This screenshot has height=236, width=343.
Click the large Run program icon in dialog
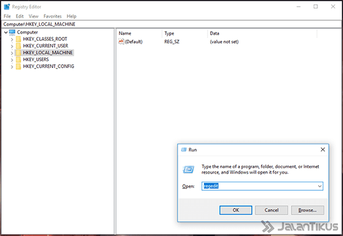[x=188, y=169]
